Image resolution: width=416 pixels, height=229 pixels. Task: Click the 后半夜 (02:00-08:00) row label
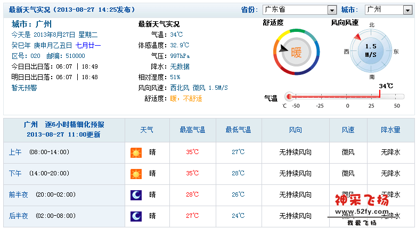point(42,216)
